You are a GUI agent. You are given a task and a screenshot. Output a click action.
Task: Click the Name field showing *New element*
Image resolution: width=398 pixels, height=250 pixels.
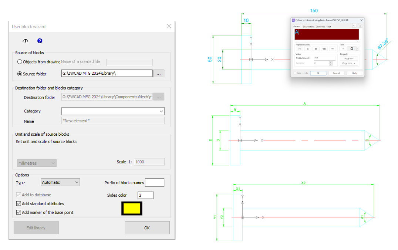click(113, 121)
